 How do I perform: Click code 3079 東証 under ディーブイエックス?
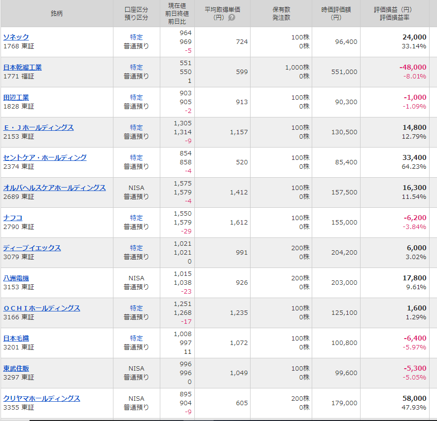19,257
